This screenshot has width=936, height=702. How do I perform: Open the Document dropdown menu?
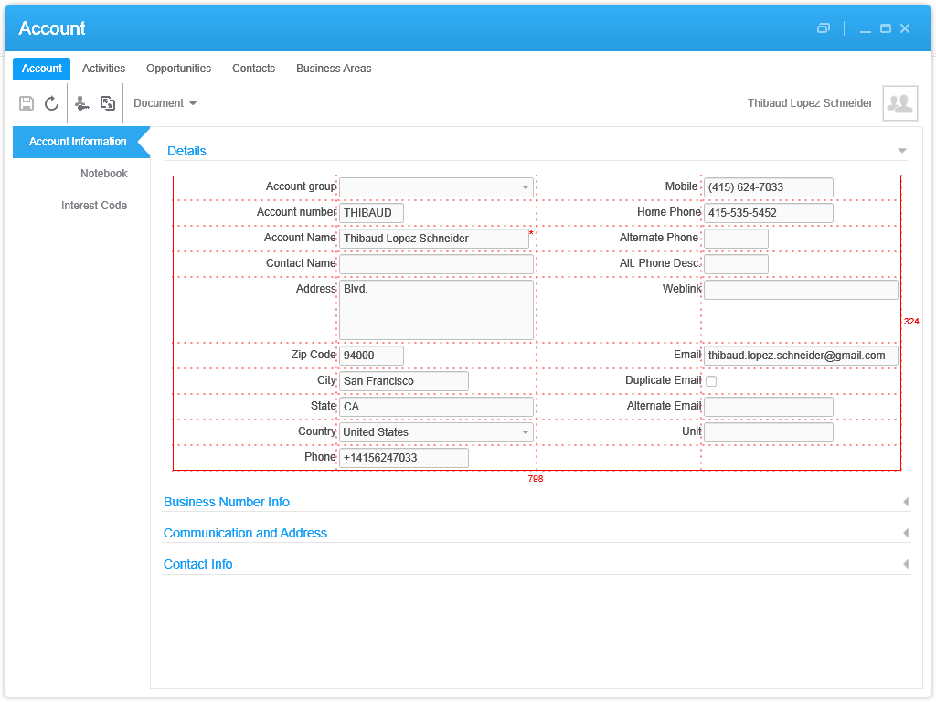tap(165, 103)
